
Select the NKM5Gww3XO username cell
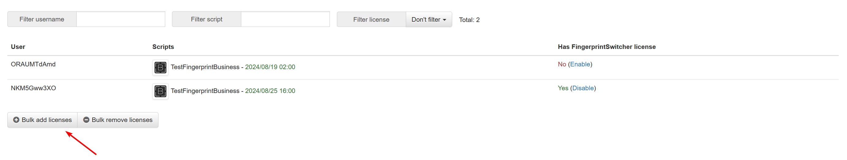click(x=33, y=88)
